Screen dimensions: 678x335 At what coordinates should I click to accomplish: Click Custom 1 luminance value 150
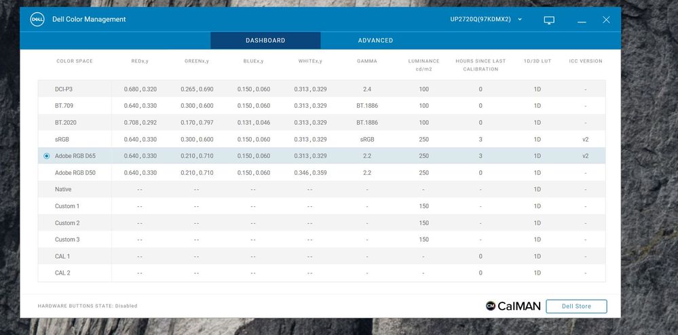coord(423,206)
